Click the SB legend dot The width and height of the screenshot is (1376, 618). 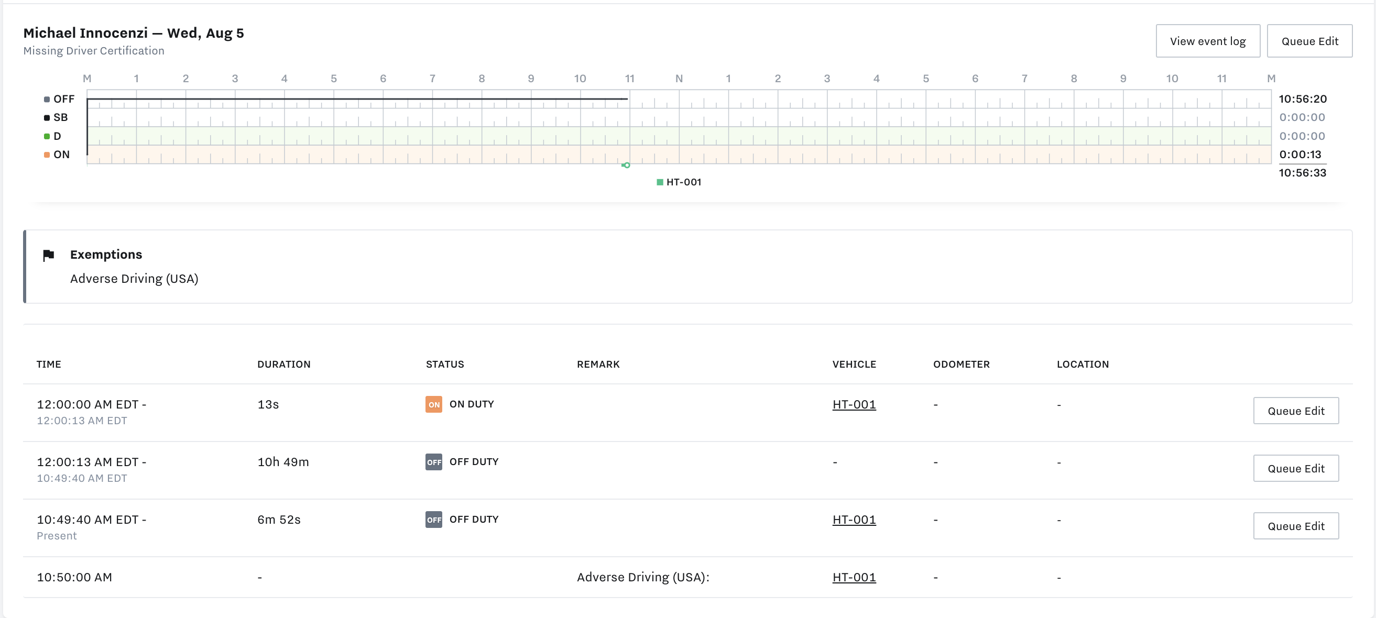tap(47, 118)
